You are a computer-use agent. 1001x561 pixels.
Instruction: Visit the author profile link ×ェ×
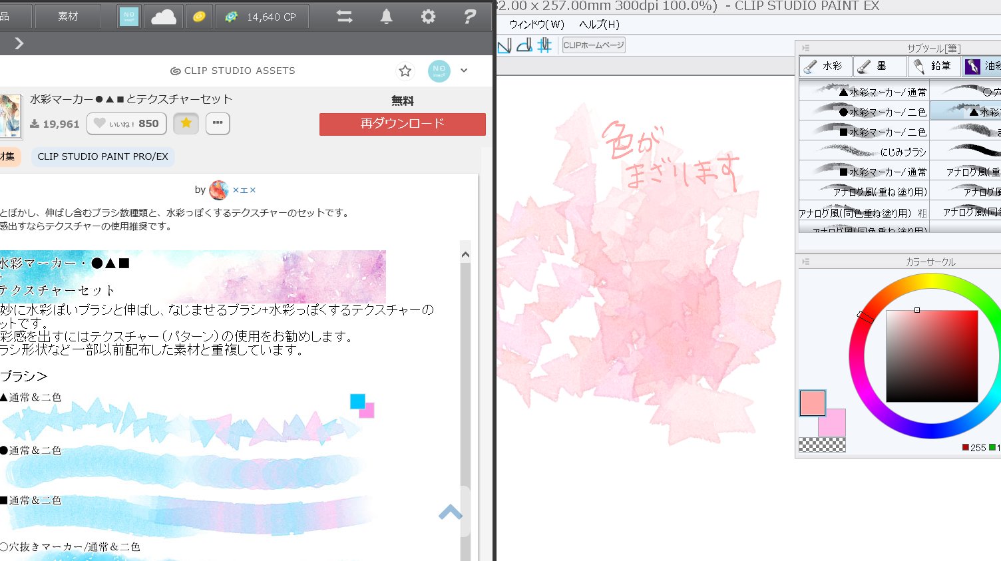[x=244, y=190]
